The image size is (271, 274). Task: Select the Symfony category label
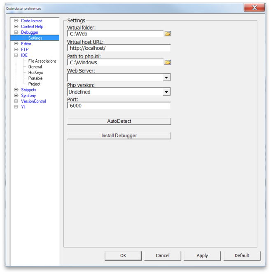coord(28,96)
